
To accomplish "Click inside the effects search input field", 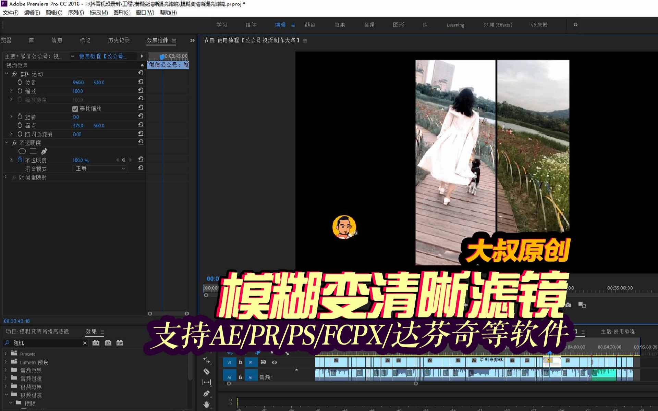I will click(x=45, y=343).
